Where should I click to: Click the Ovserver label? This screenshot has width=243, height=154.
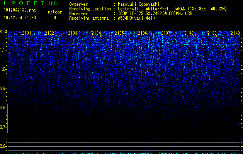78,4
